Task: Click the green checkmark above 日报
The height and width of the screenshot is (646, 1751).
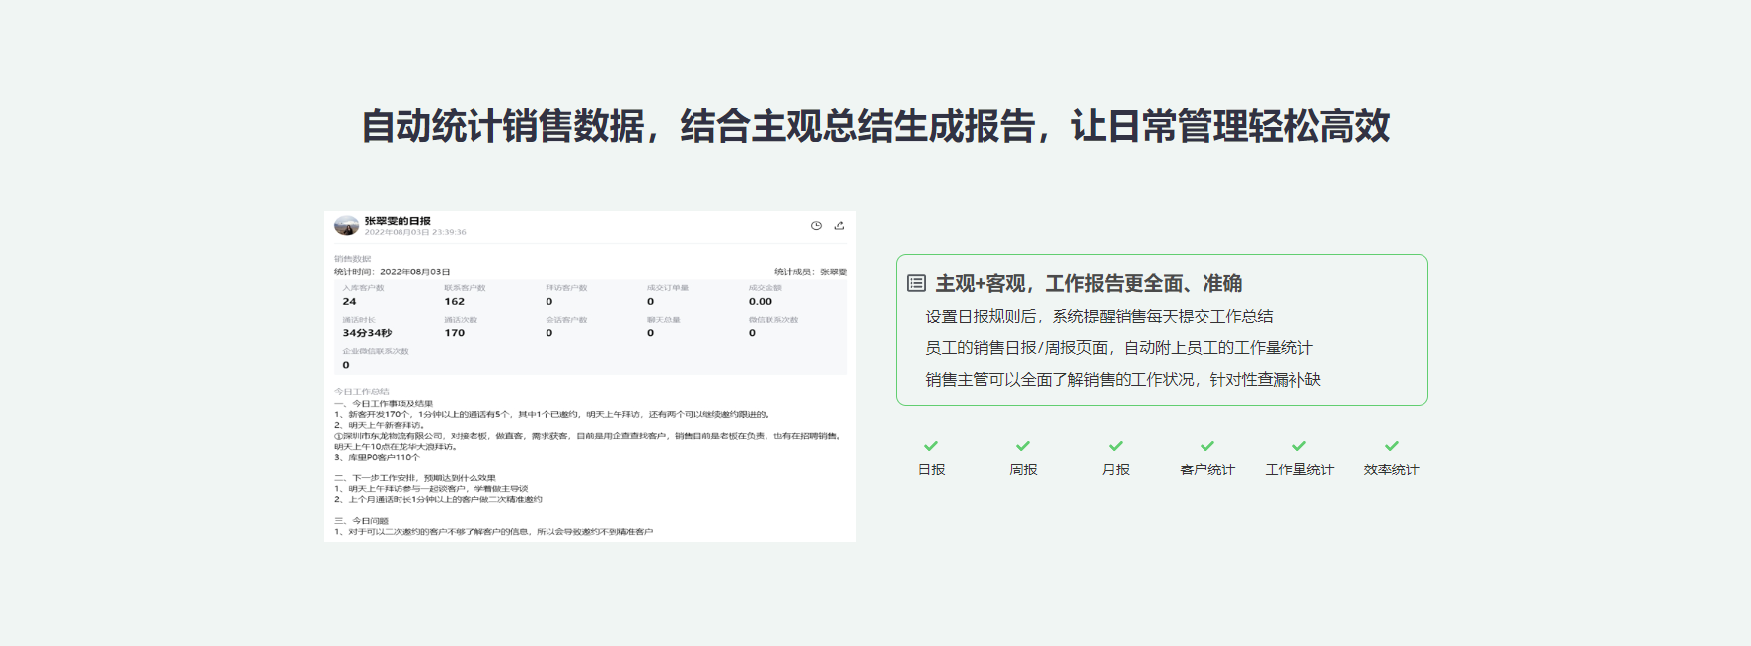Action: [931, 446]
